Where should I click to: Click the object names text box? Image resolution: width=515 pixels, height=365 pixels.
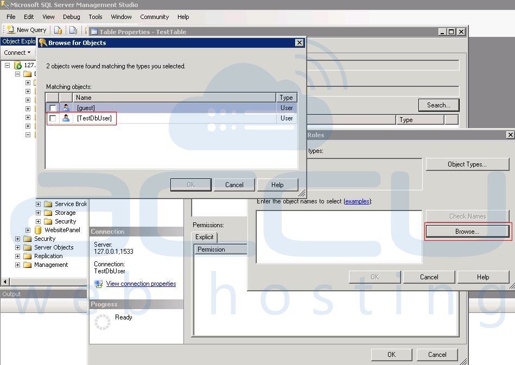tap(339, 237)
